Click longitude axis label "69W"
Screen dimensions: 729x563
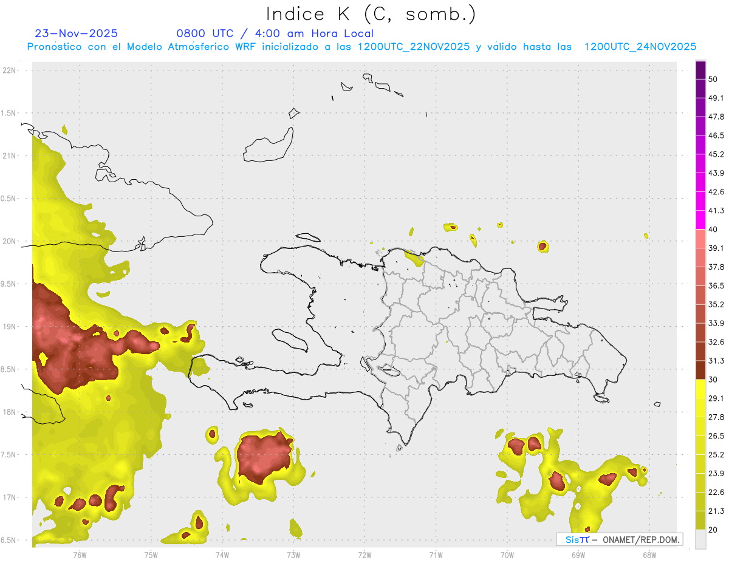click(578, 555)
